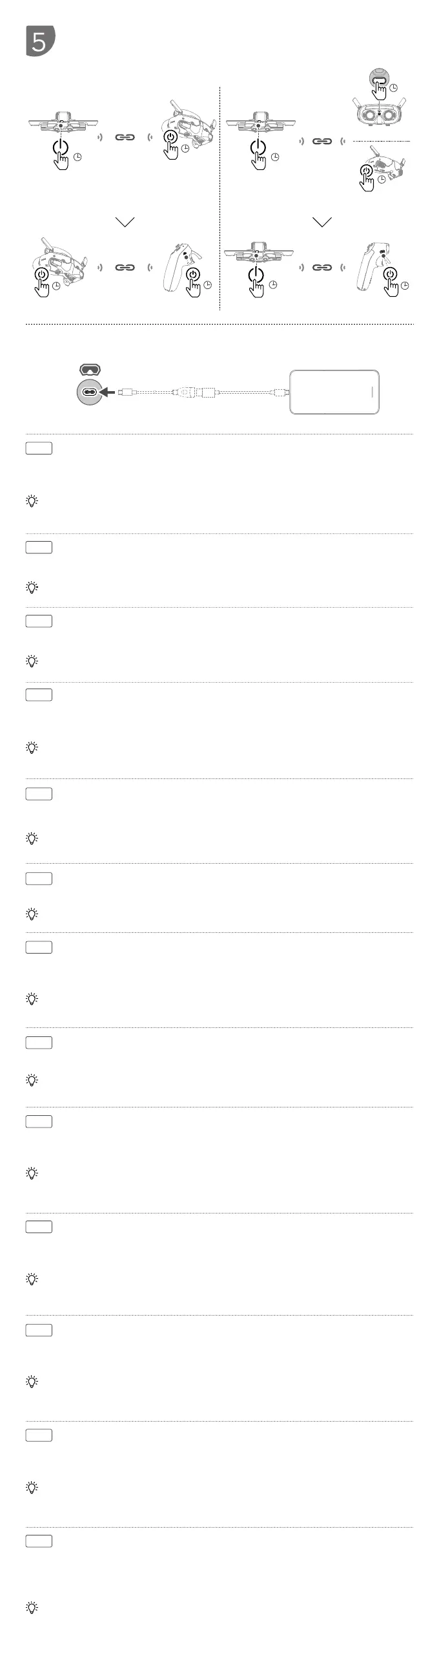
Task: Select the last empty label box on the page
Action: pos(39,1541)
